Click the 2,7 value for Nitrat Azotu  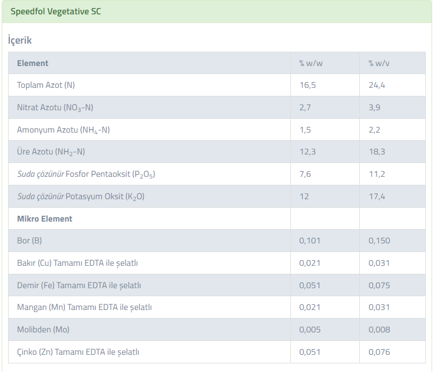(x=305, y=107)
